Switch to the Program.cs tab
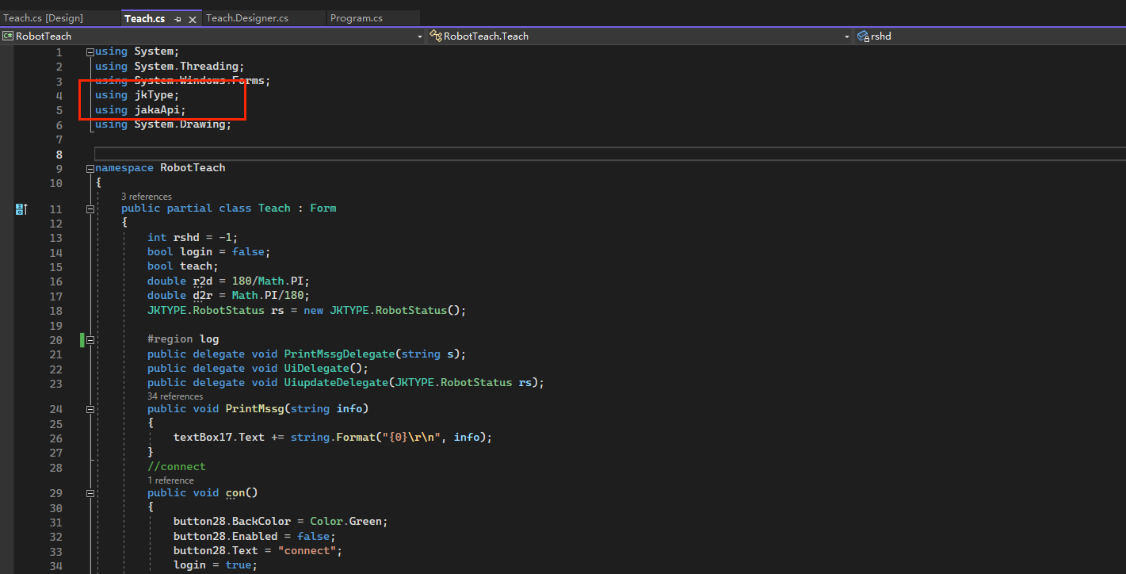 point(356,18)
